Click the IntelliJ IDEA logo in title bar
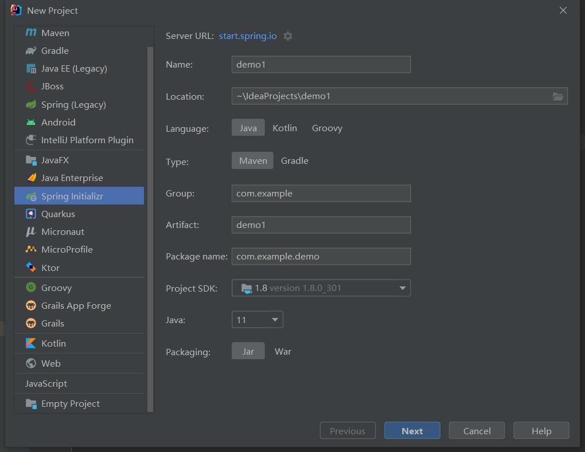The height and width of the screenshot is (452, 585). coord(15,10)
